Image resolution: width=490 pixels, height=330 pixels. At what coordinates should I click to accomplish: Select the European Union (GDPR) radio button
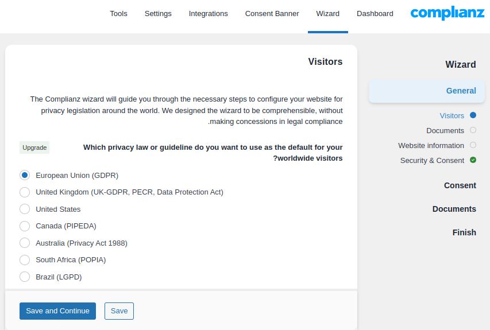pos(25,175)
